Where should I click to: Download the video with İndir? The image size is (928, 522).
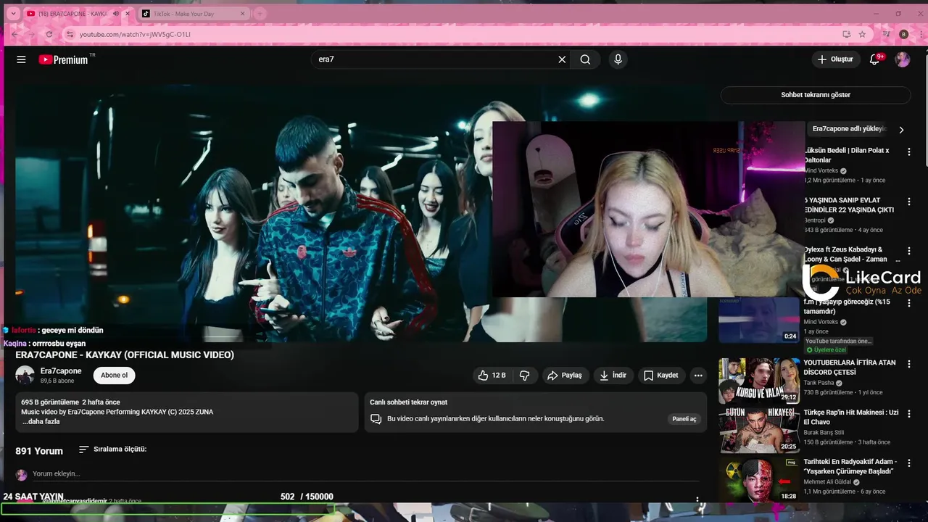point(613,375)
